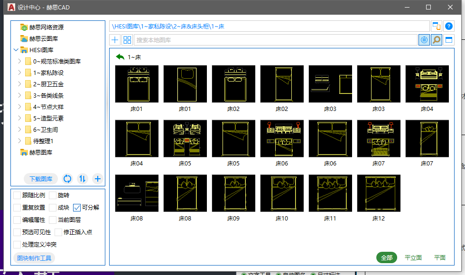Select the 全部 filter tab
The width and height of the screenshot is (465, 275).
point(387,257)
